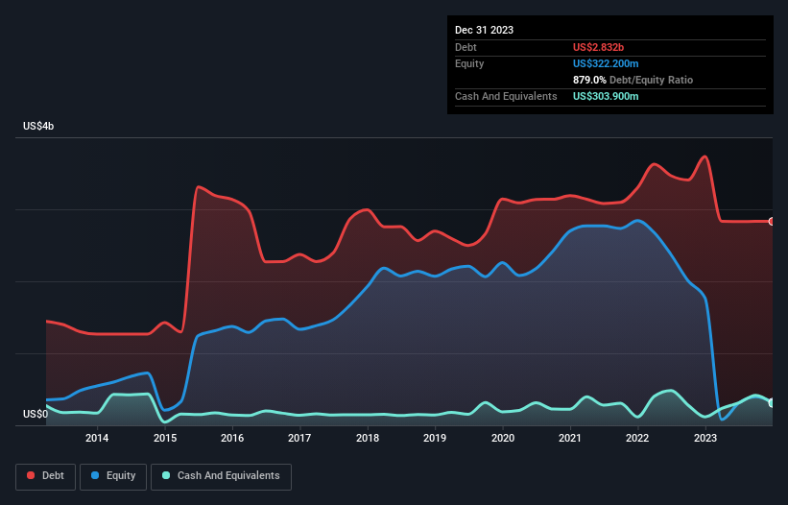Toggle the Debt series legend button

pos(46,476)
